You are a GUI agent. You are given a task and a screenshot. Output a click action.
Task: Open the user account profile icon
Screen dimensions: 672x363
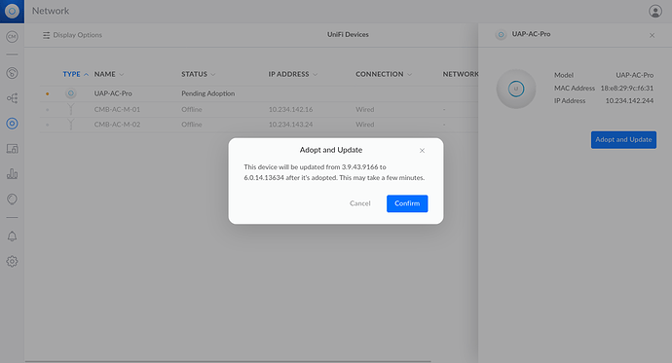654,11
